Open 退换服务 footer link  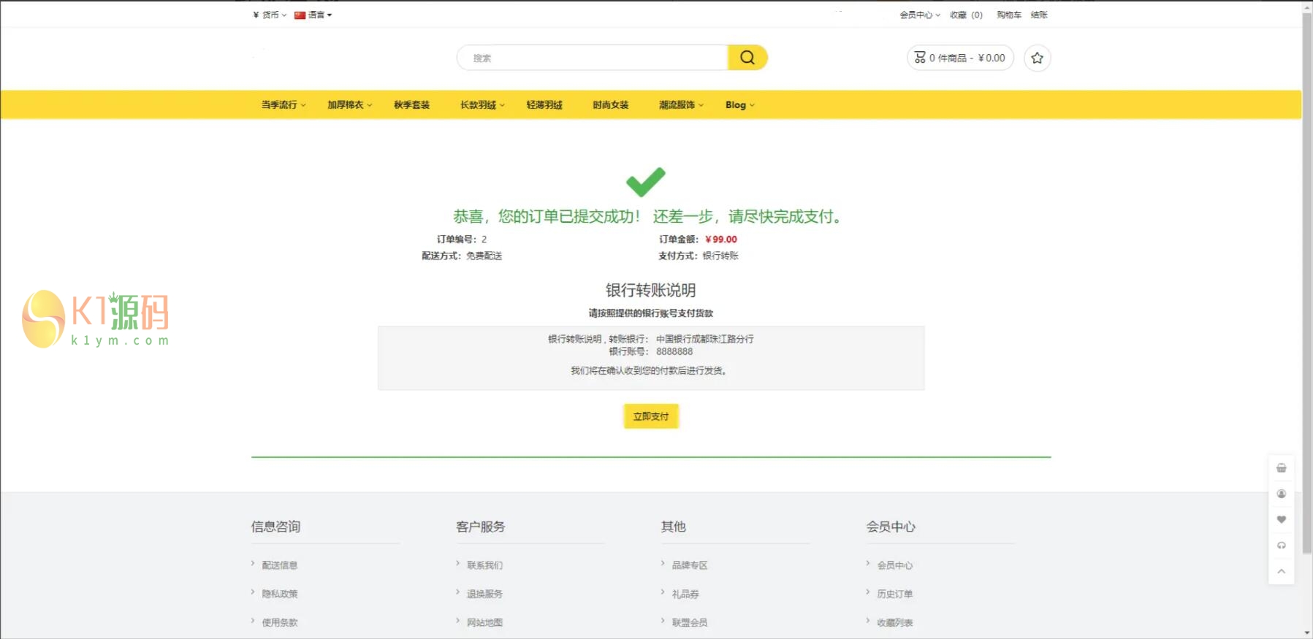pyautogui.click(x=484, y=594)
